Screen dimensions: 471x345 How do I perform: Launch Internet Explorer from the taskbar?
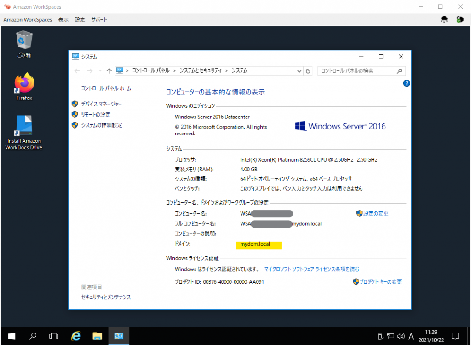coord(76,336)
